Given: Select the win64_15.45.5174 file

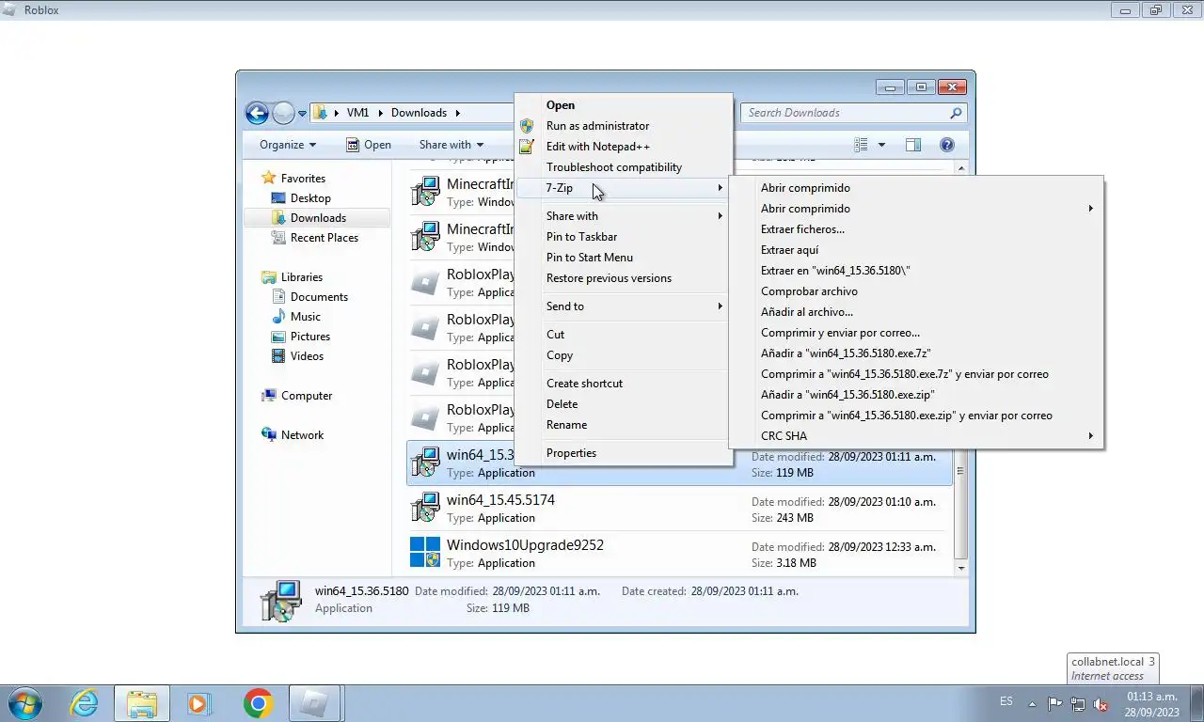Looking at the screenshot, I should [x=679, y=509].
